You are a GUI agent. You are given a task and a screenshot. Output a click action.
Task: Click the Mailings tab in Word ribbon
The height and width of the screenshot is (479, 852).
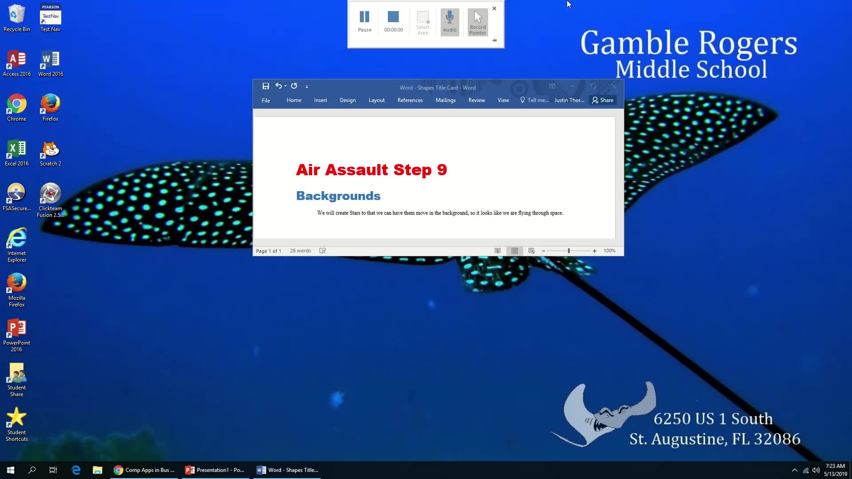coord(446,100)
